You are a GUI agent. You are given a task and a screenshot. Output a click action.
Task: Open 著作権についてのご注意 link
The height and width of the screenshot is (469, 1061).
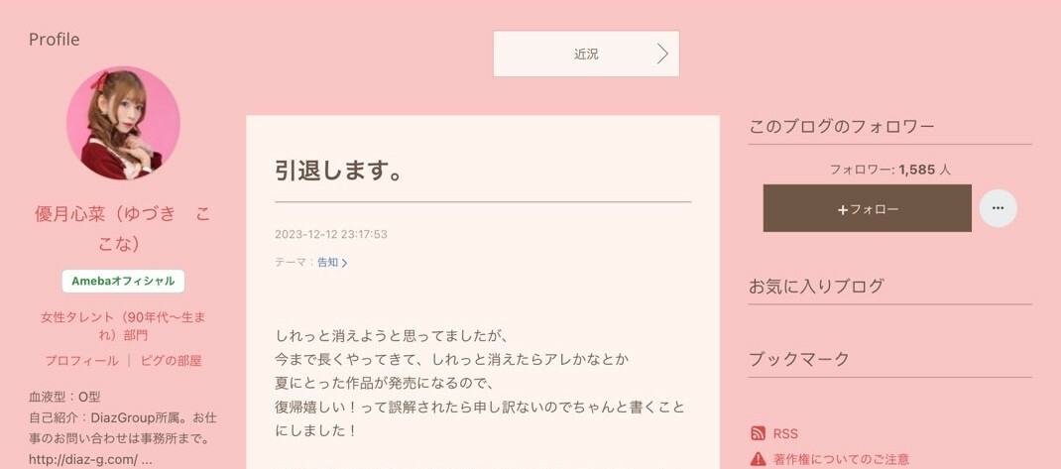point(841,459)
